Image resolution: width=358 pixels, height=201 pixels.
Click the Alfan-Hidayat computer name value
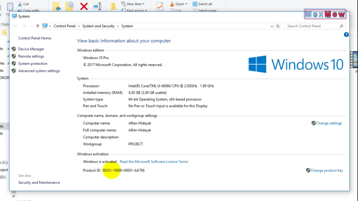[140, 123]
